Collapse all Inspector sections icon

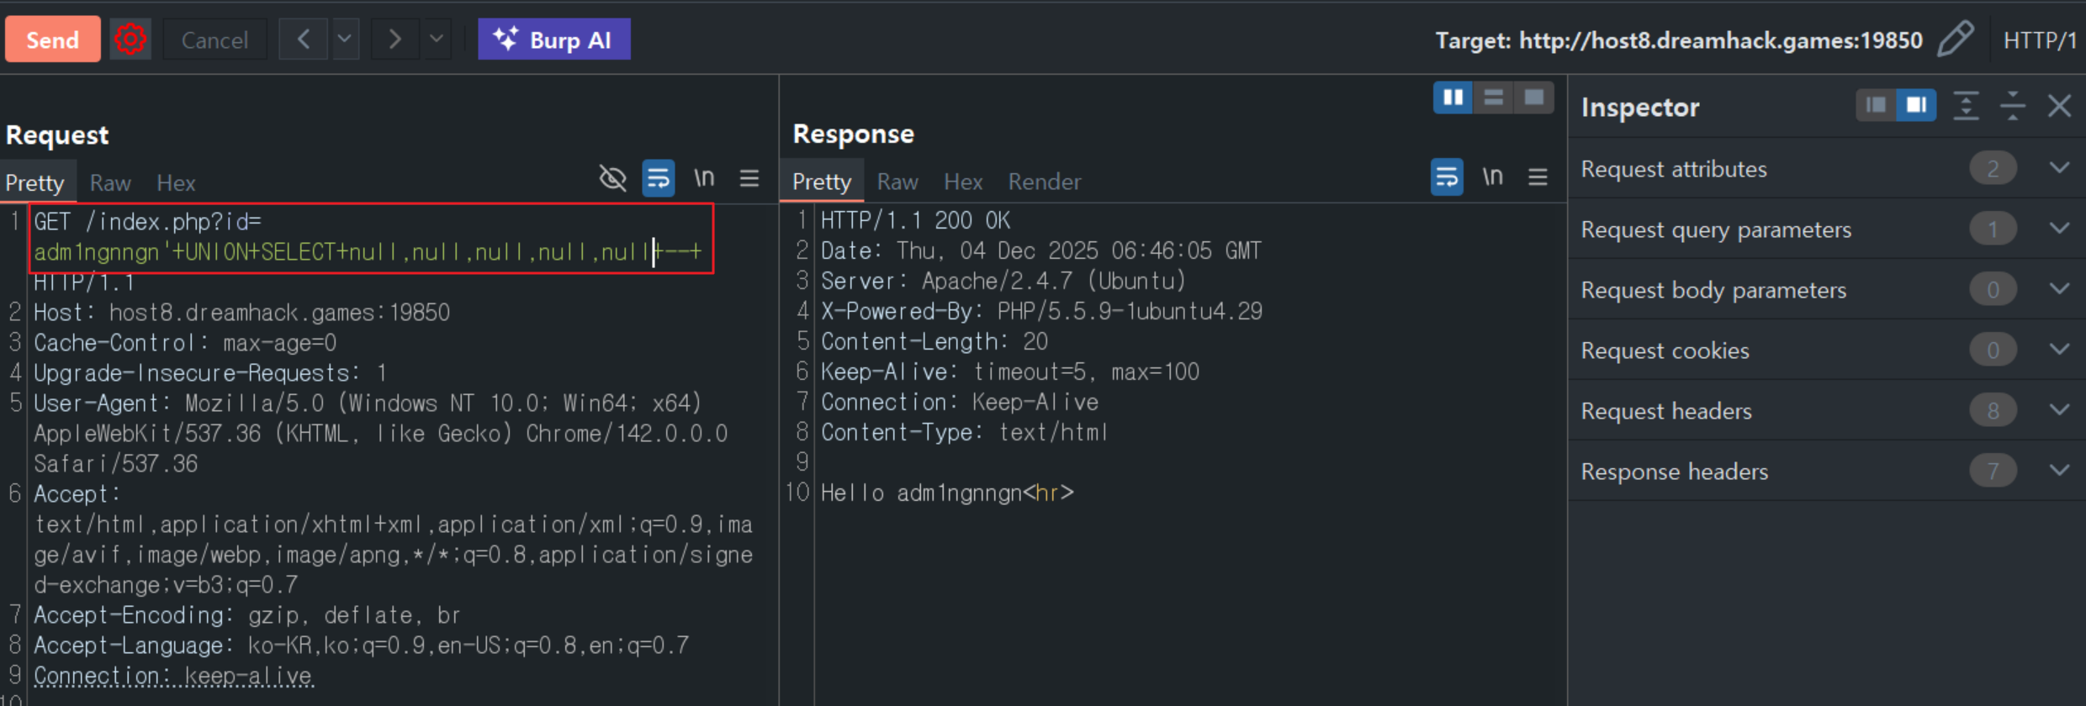2013,106
